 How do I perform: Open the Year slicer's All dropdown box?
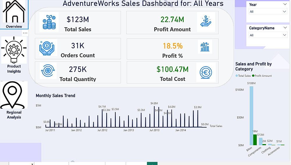(268, 12)
